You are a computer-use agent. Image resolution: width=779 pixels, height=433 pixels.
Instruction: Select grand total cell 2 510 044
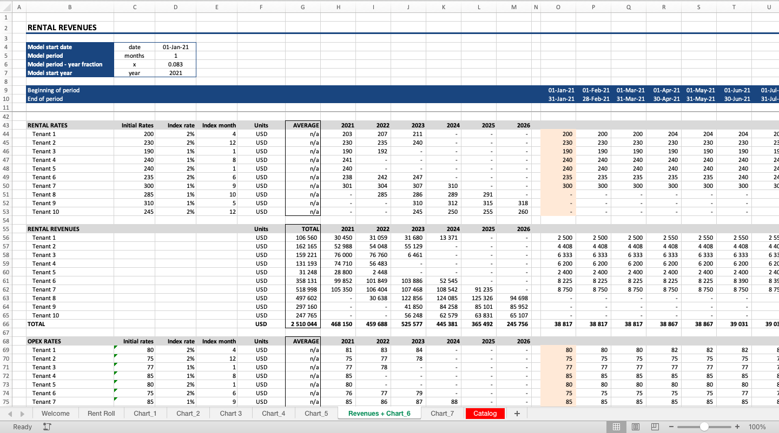tap(302, 324)
